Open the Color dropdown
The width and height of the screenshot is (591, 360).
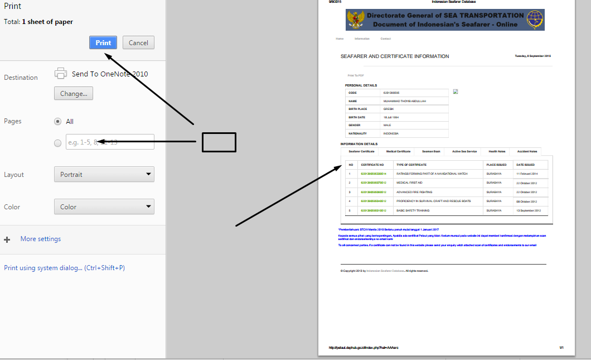(104, 206)
